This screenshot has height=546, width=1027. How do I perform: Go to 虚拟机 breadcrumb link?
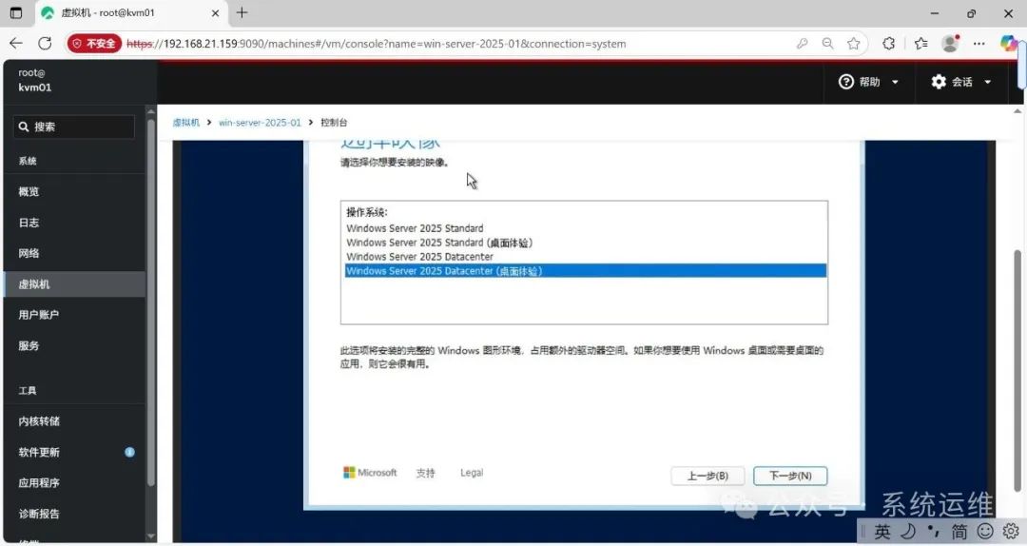click(186, 123)
